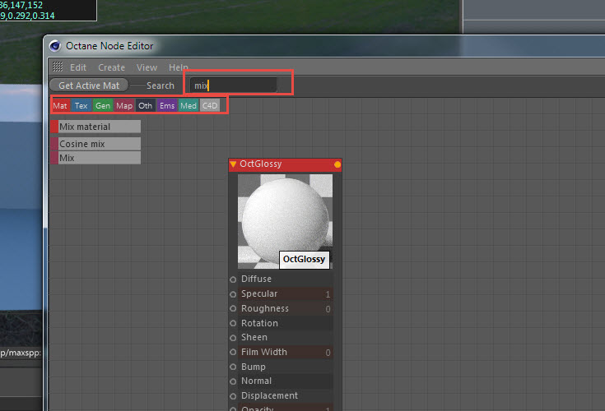Image resolution: width=605 pixels, height=411 pixels.
Task: Click the Displacement label on the node
Action: click(269, 395)
